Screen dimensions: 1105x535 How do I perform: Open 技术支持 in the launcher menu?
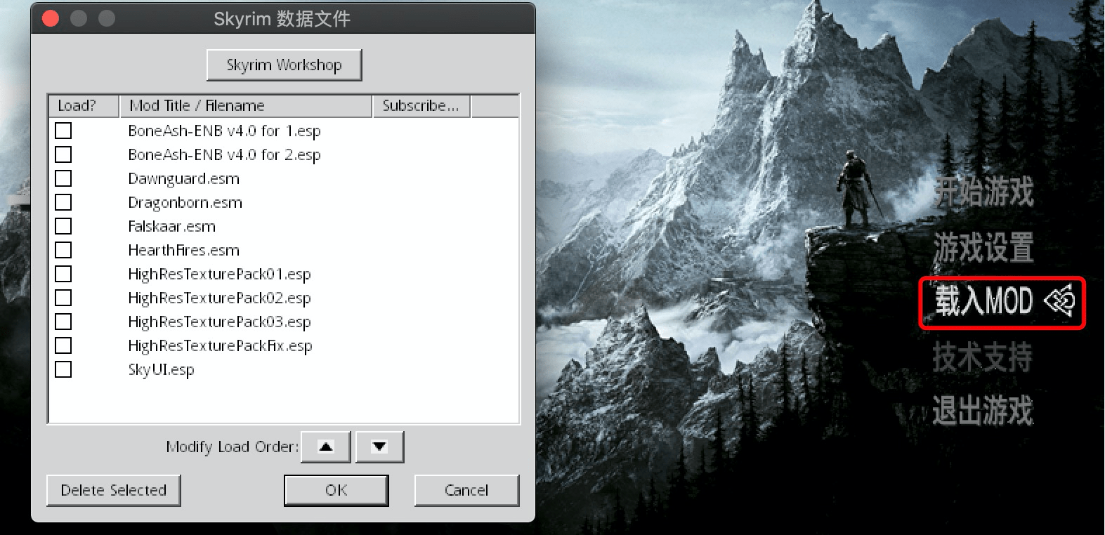pyautogui.click(x=983, y=357)
